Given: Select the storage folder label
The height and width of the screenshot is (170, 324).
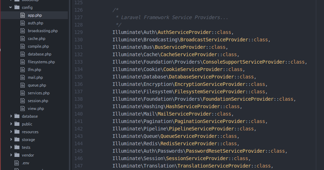Looking at the screenshot, I should (x=28, y=140).
